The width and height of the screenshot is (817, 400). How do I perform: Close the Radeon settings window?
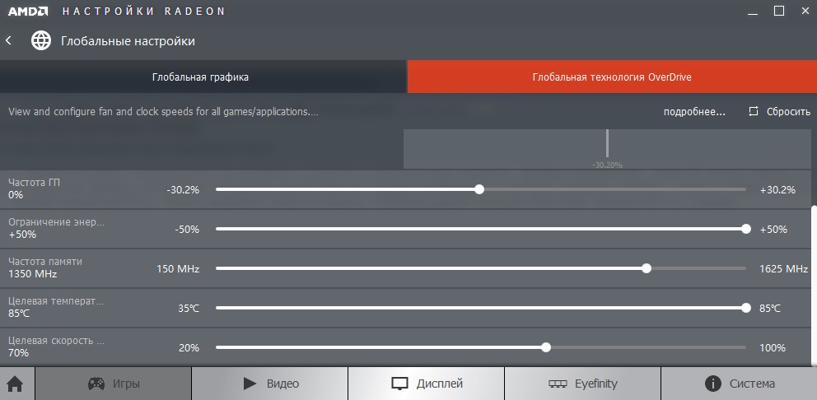tap(805, 11)
